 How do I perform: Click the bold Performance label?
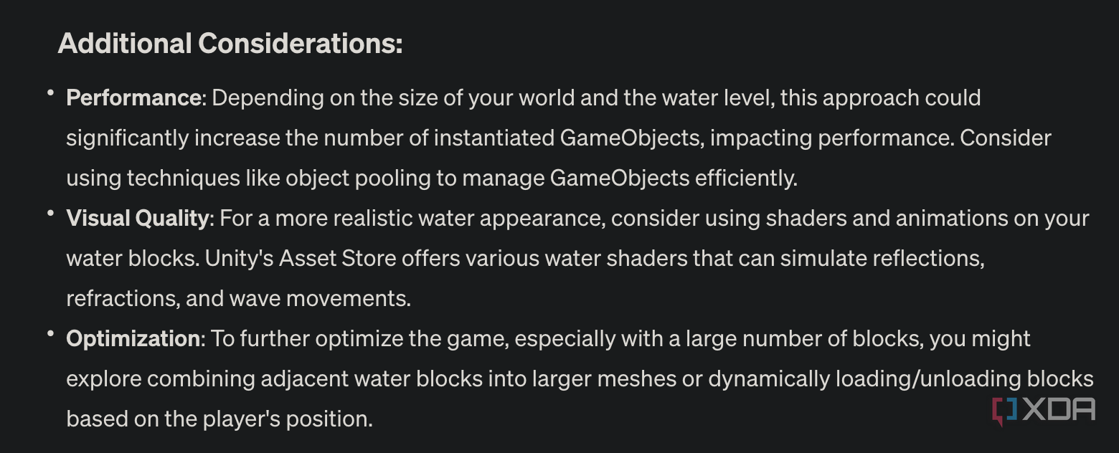coord(133,97)
